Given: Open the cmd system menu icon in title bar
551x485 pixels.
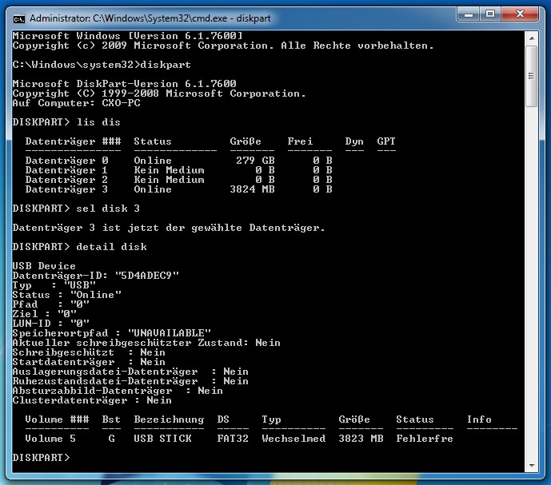Looking at the screenshot, I should 20,17.
